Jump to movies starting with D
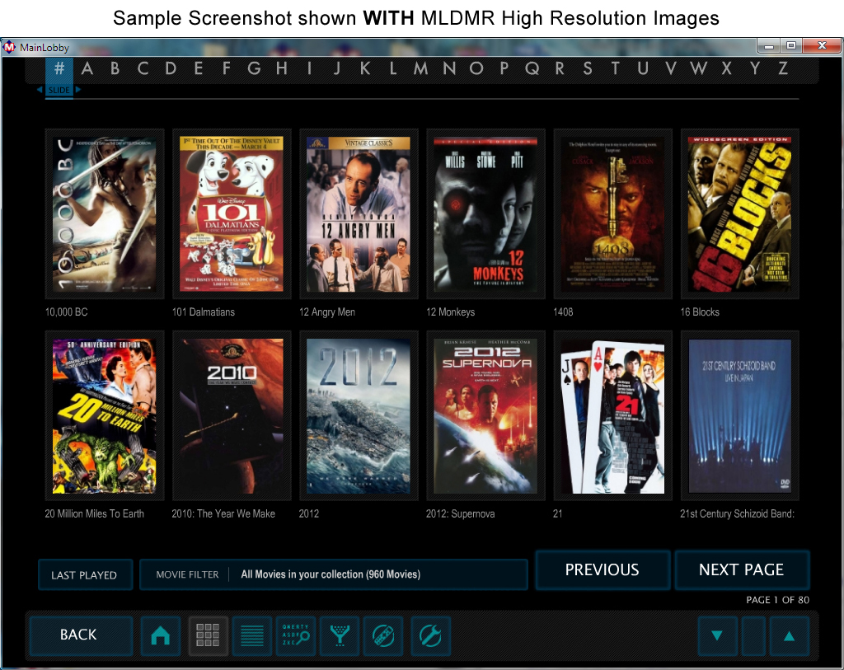Screen dimensions: 844x670 (171, 69)
